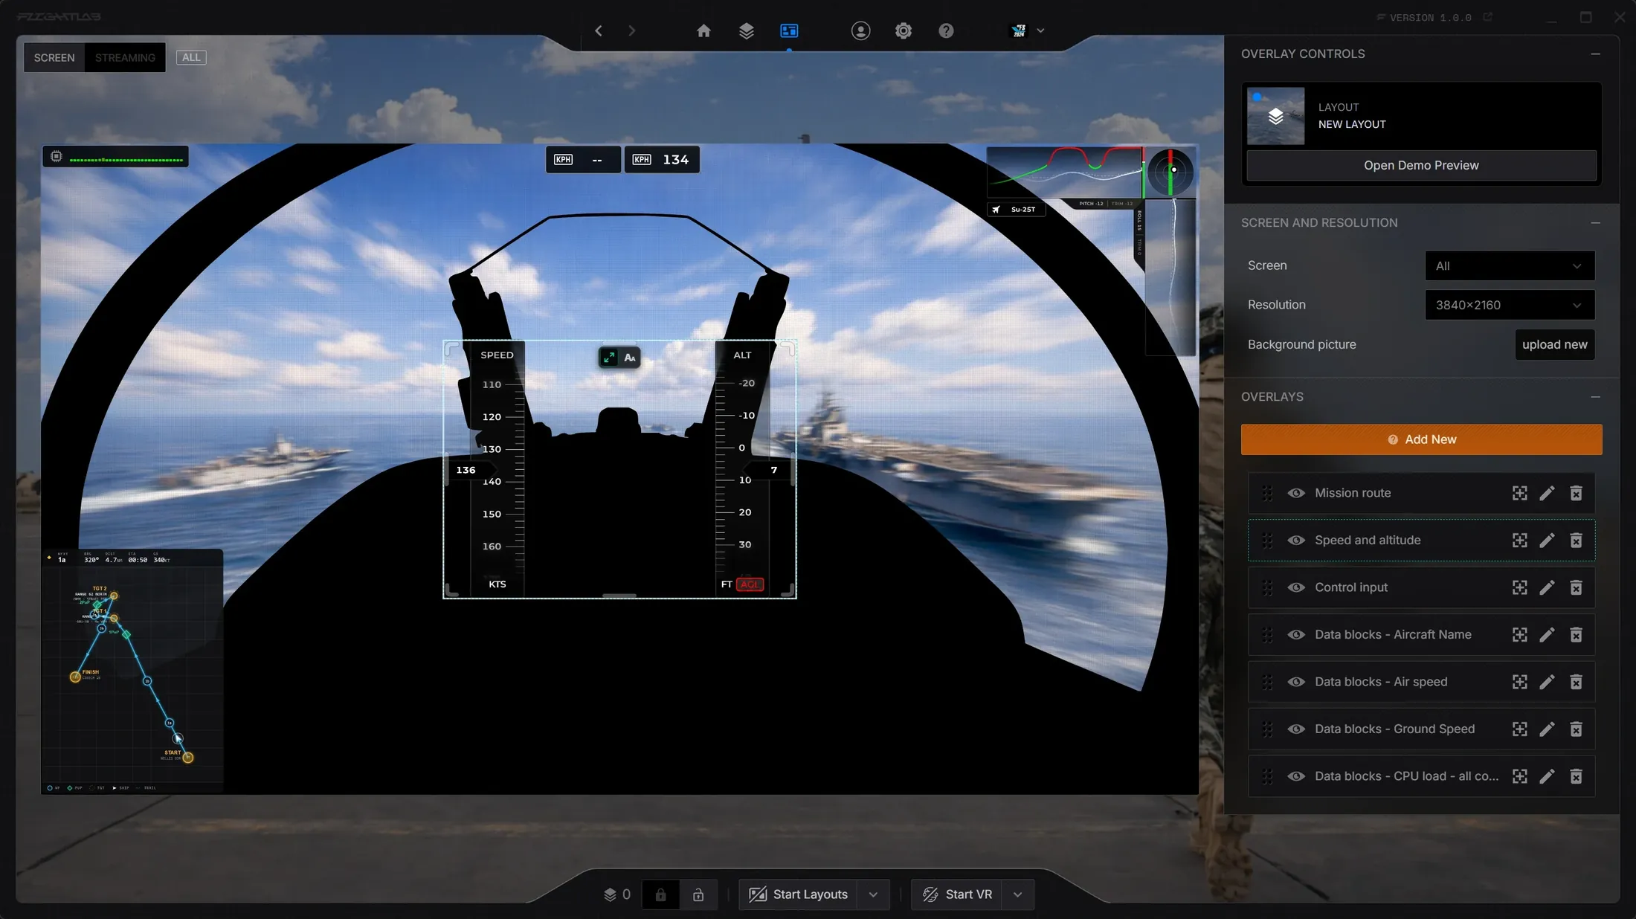Go to the Home icon
Screen dimensions: 1636x919
coord(703,30)
